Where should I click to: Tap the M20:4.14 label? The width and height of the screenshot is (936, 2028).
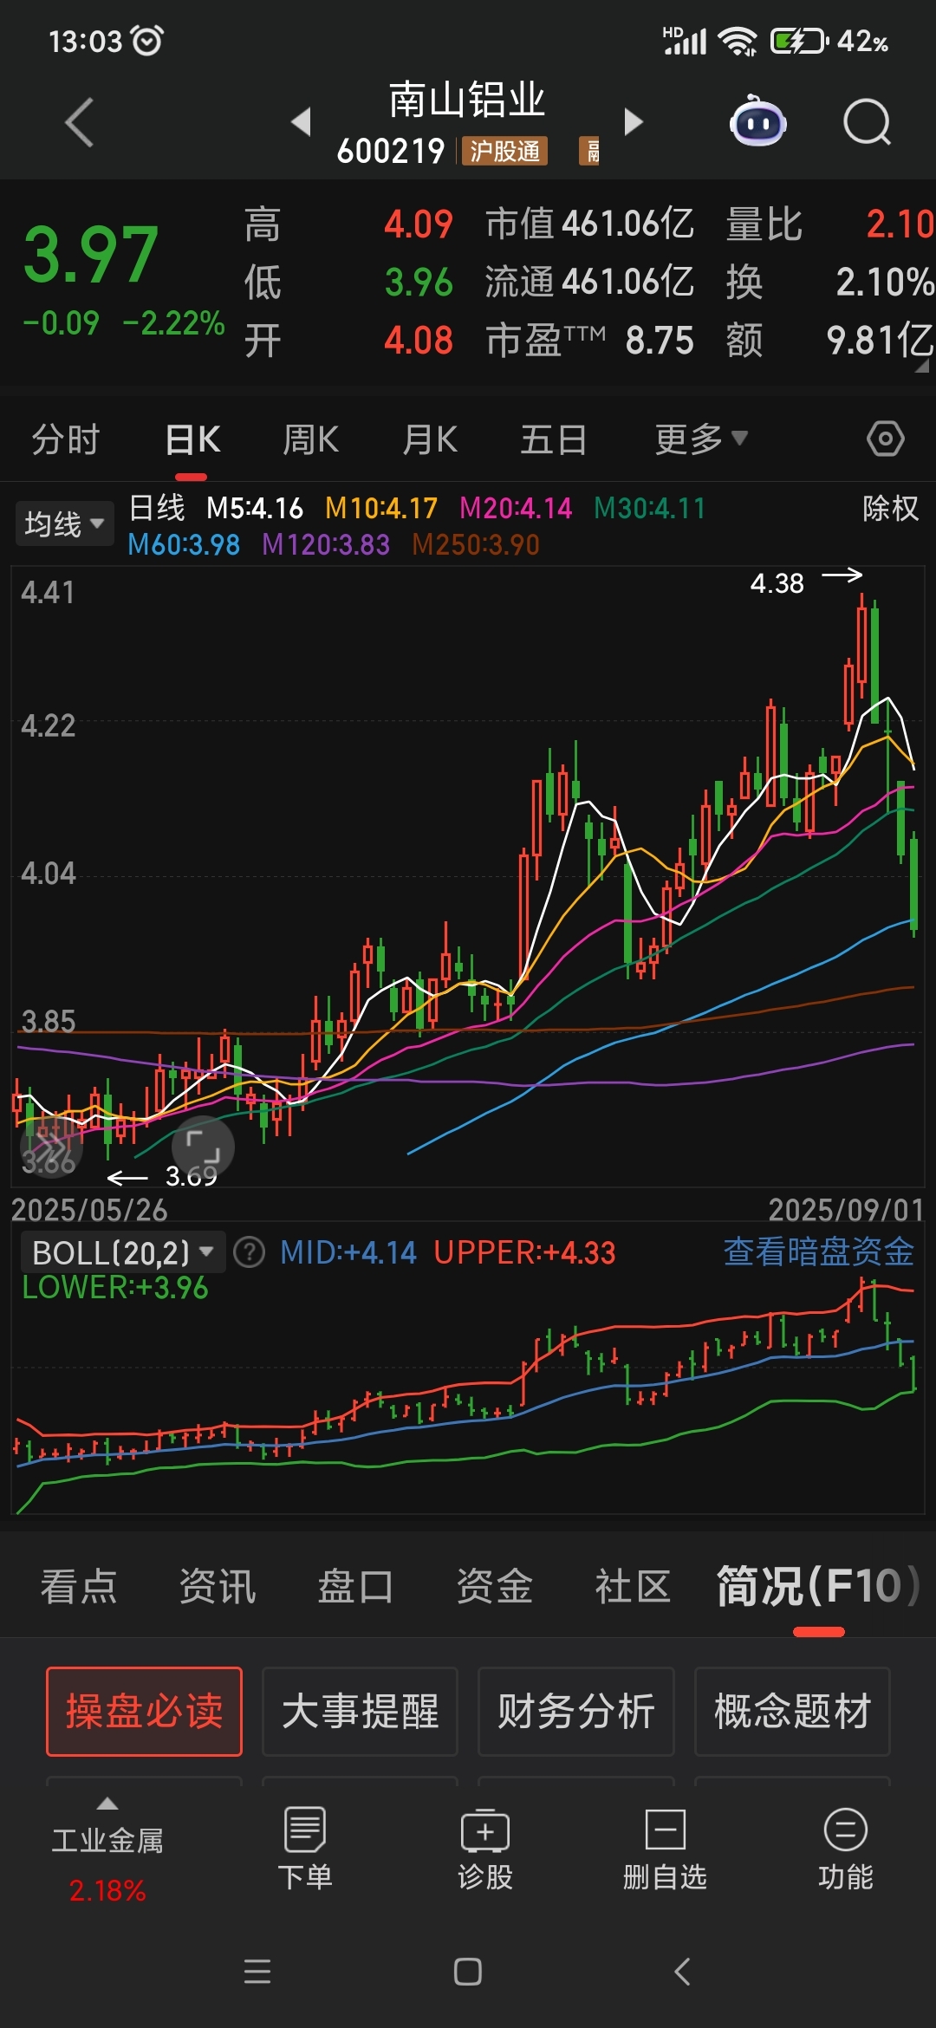(516, 508)
